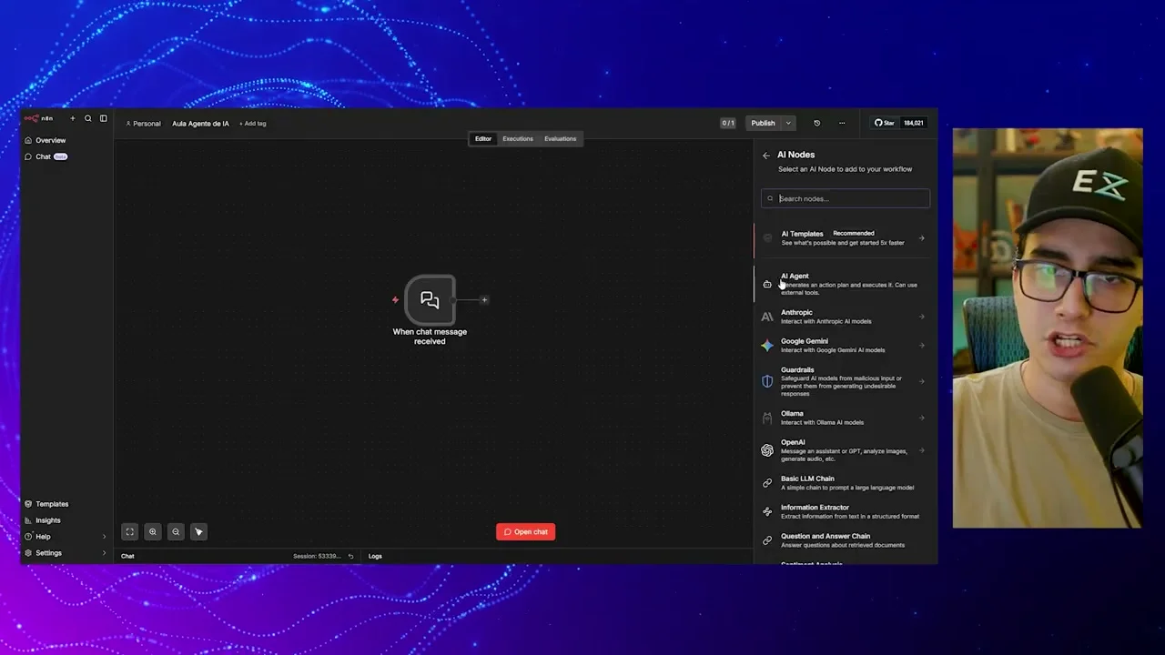Click the n8n logo in the sidebar

coord(38,118)
